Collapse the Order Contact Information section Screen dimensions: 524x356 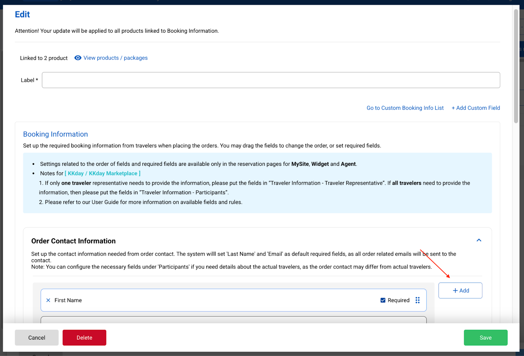point(479,240)
